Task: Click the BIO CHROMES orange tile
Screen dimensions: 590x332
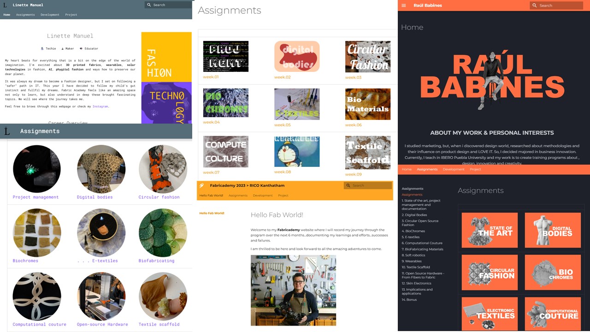Action: click(x=553, y=273)
